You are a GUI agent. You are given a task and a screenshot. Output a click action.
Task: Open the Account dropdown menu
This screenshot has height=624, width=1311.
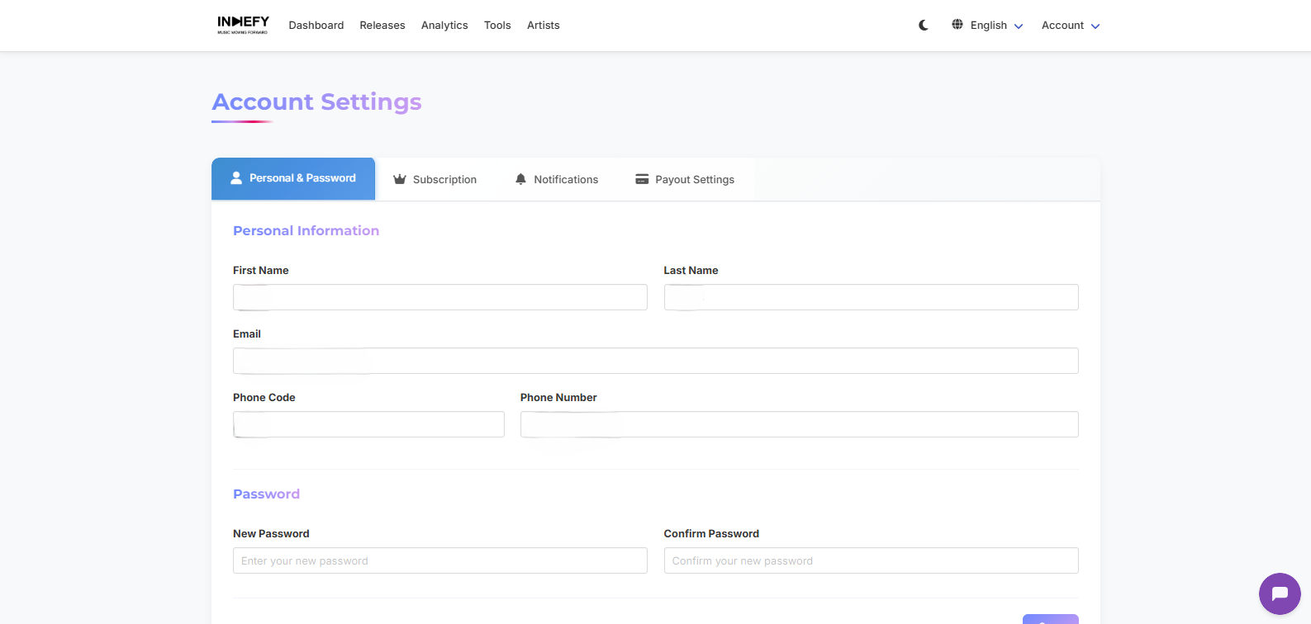[x=1070, y=26]
